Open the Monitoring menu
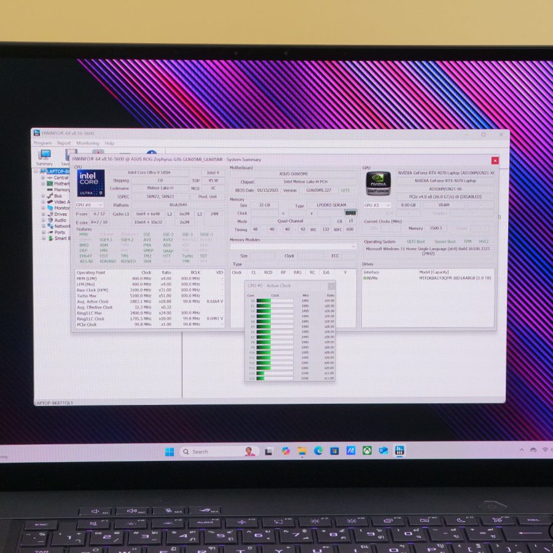The image size is (553, 553). (x=88, y=143)
